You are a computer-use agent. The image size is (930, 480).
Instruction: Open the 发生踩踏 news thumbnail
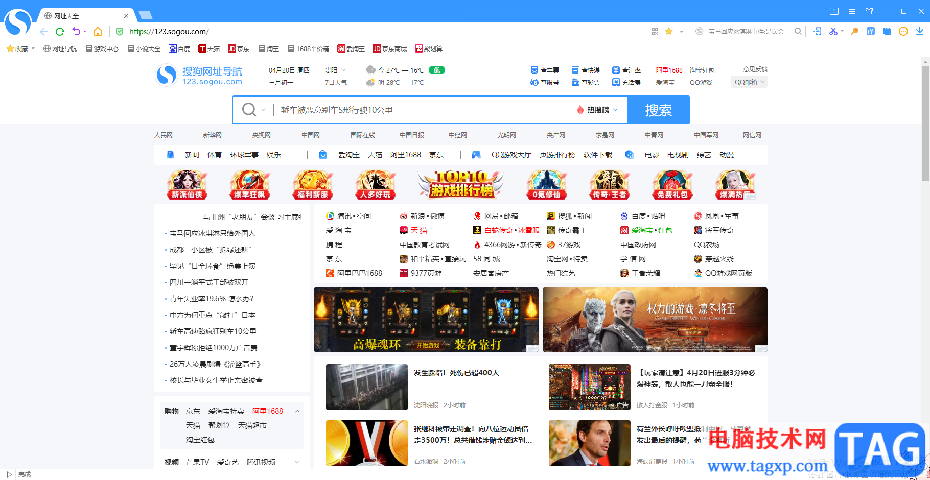pyautogui.click(x=367, y=387)
